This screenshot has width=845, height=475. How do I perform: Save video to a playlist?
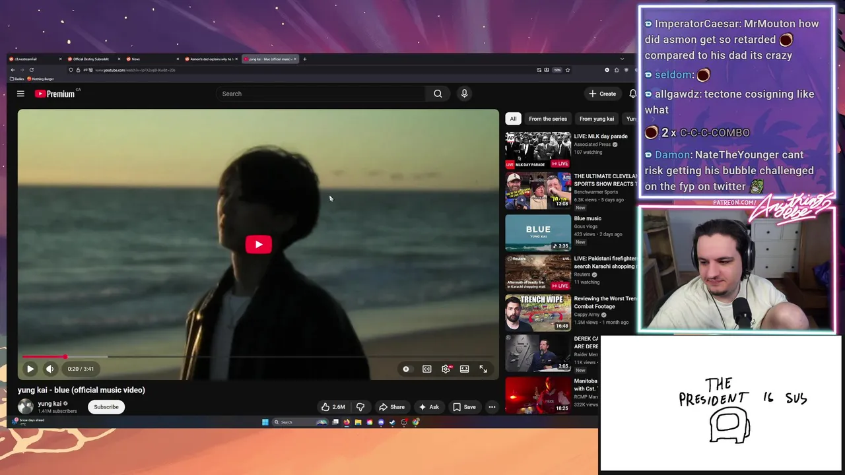[464, 407]
